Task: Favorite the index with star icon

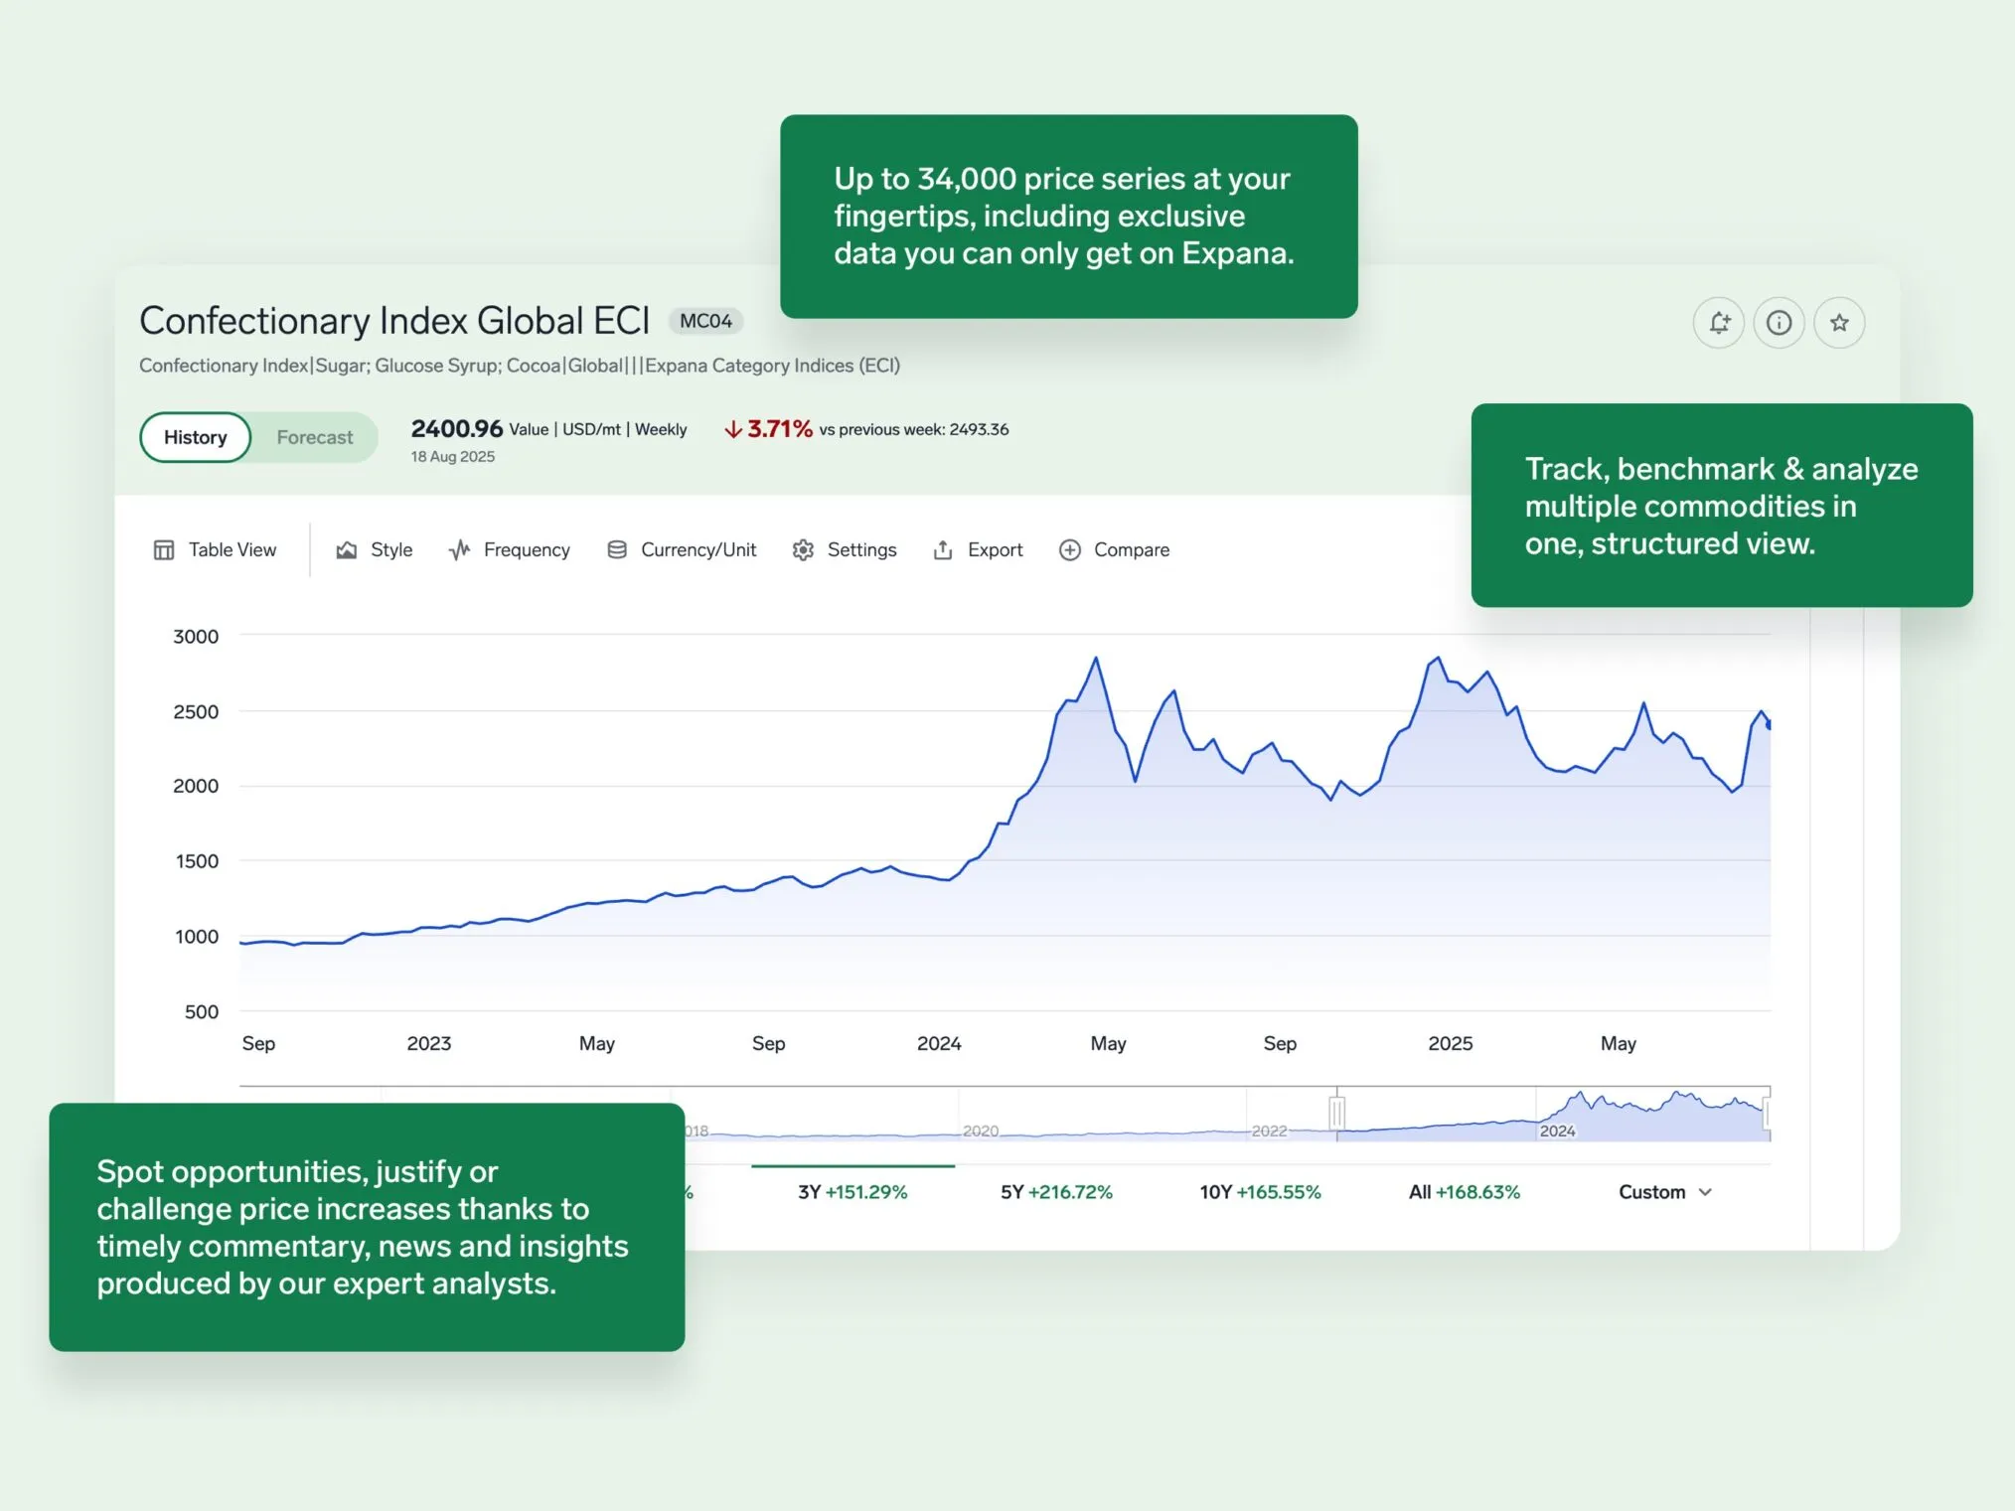Action: pyautogui.click(x=1839, y=323)
